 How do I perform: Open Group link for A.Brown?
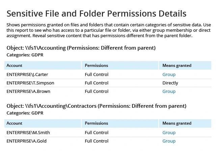[169, 91]
